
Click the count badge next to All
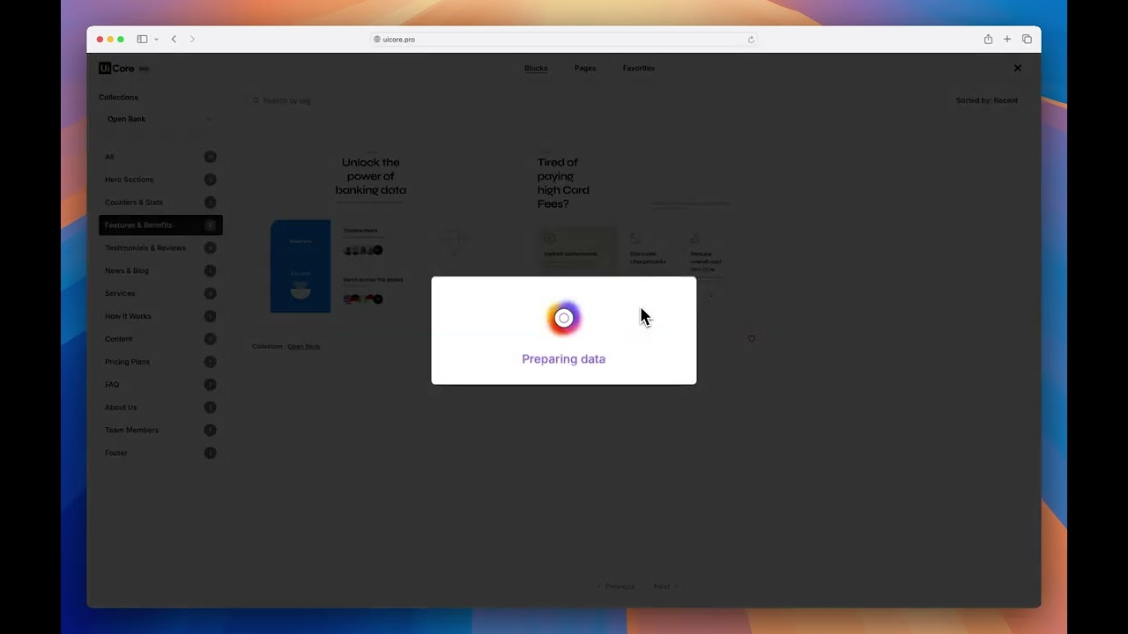click(210, 157)
